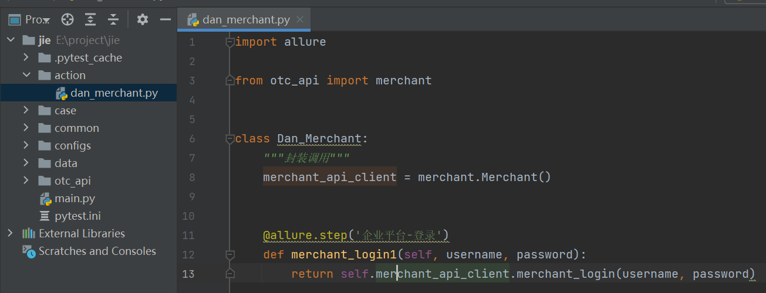Click the jie project folder icon
The height and width of the screenshot is (293, 766).
tap(28, 40)
